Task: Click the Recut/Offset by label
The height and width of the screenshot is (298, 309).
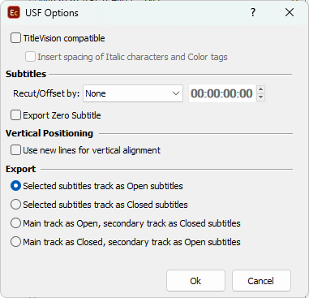Action: point(46,93)
